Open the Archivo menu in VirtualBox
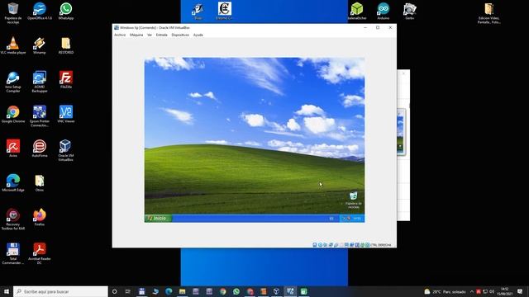 pyautogui.click(x=120, y=35)
